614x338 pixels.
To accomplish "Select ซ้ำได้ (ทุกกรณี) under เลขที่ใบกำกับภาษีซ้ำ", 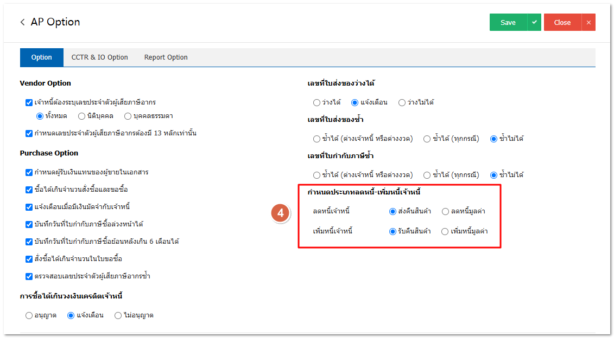I will coord(427,175).
